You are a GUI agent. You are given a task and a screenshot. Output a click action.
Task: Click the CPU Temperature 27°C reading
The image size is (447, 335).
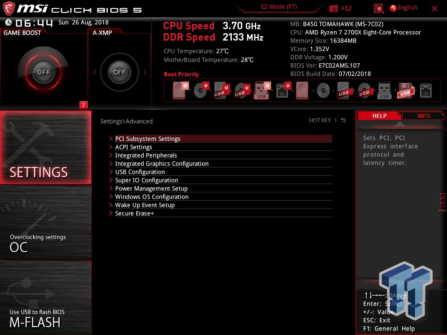tap(196, 51)
